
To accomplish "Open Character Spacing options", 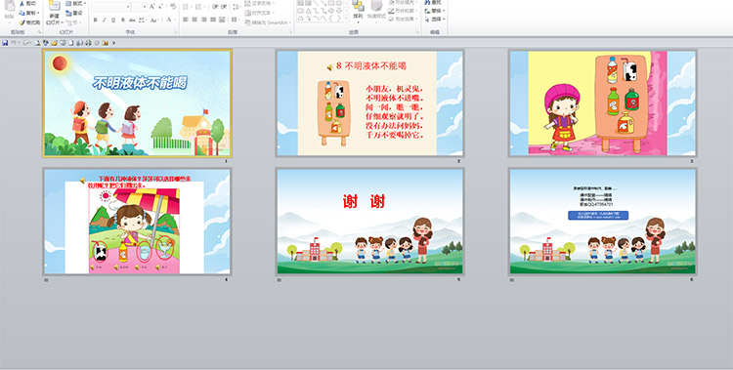I will pyautogui.click(x=143, y=20).
